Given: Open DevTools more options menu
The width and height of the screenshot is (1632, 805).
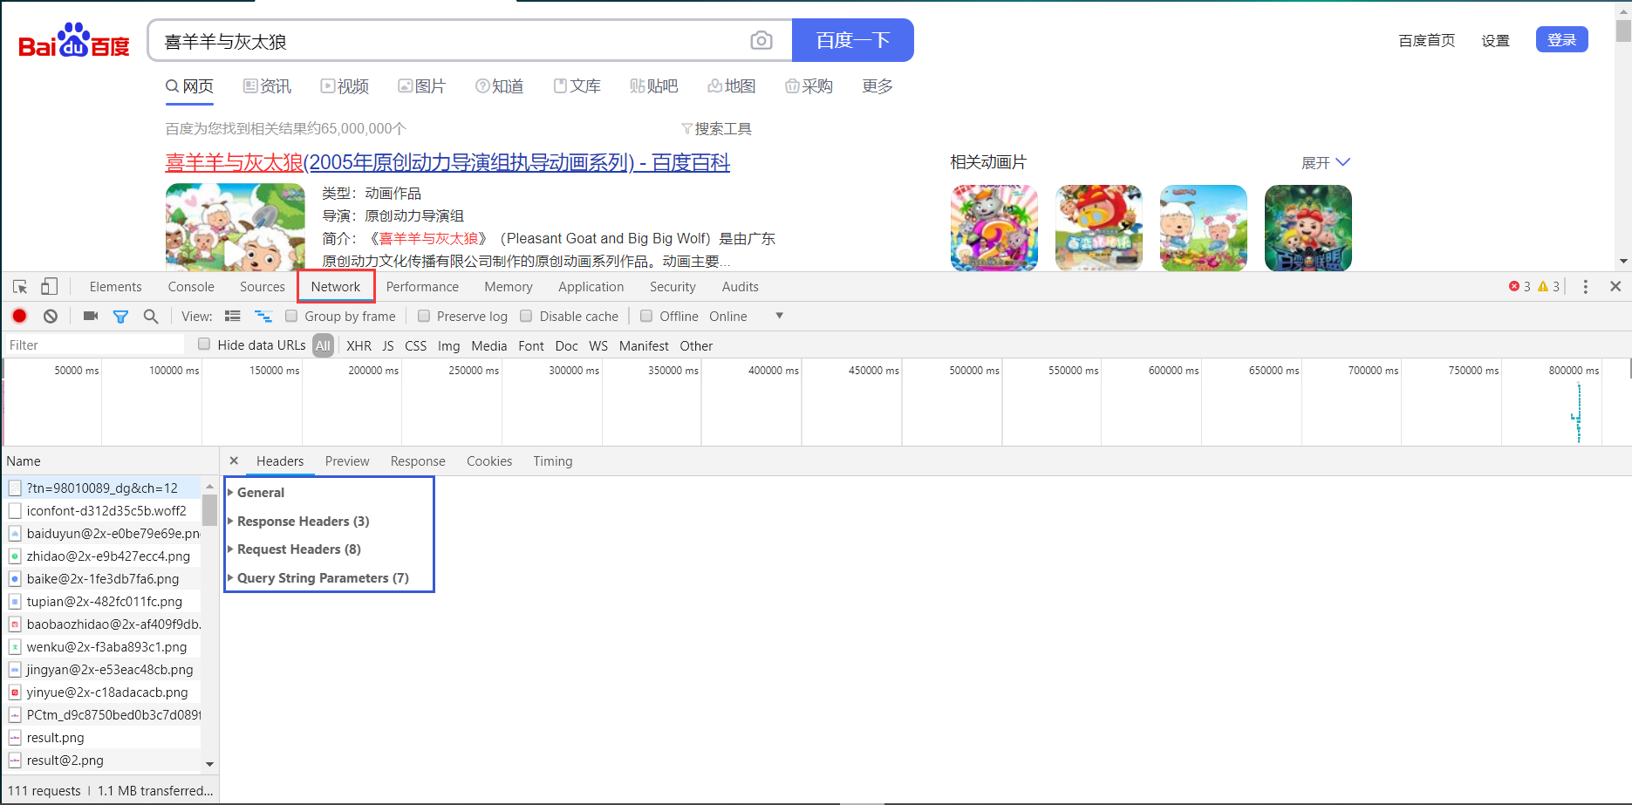Looking at the screenshot, I should tap(1586, 286).
